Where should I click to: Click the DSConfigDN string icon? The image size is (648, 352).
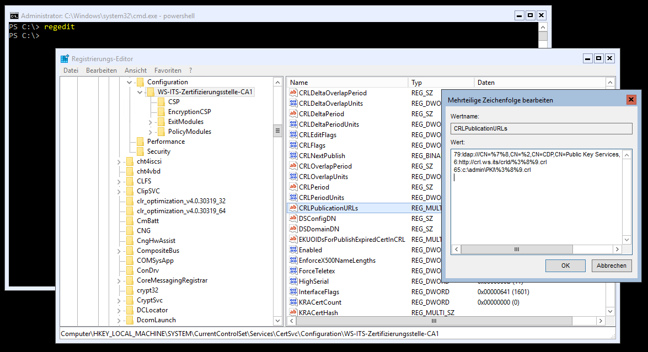[293, 218]
